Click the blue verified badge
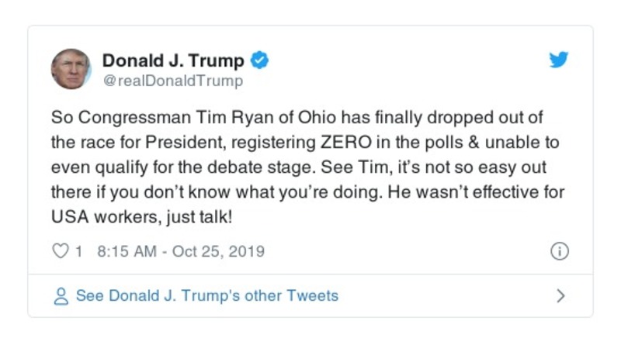This screenshot has height=345, width=621. coord(261,60)
